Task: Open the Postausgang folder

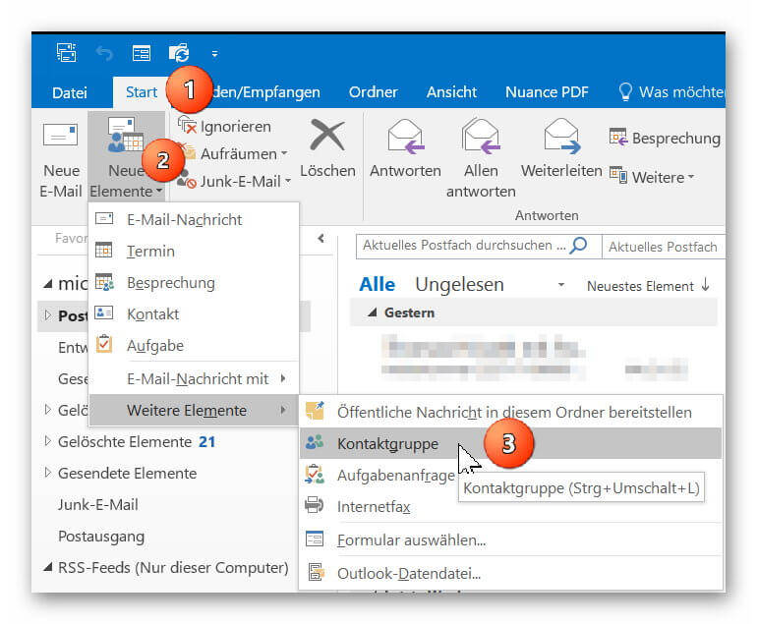Action: 101,537
